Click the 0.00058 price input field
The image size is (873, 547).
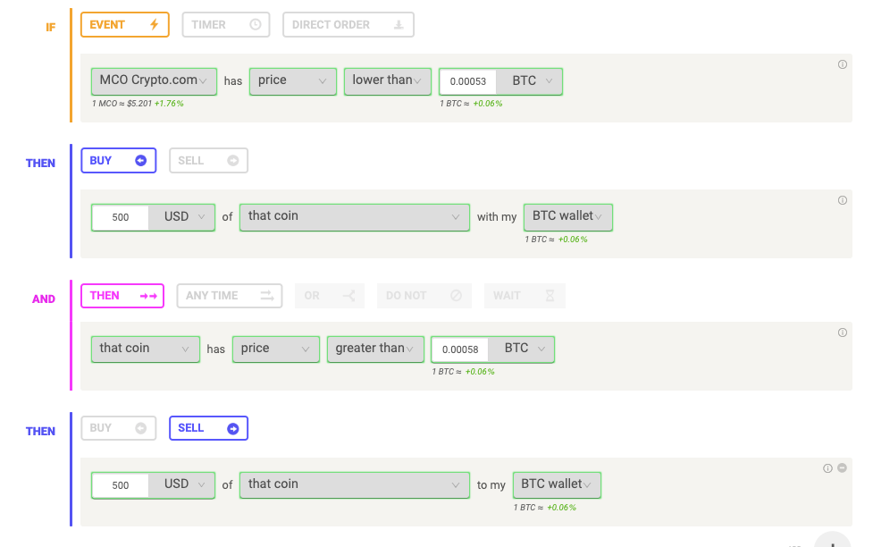tap(460, 349)
